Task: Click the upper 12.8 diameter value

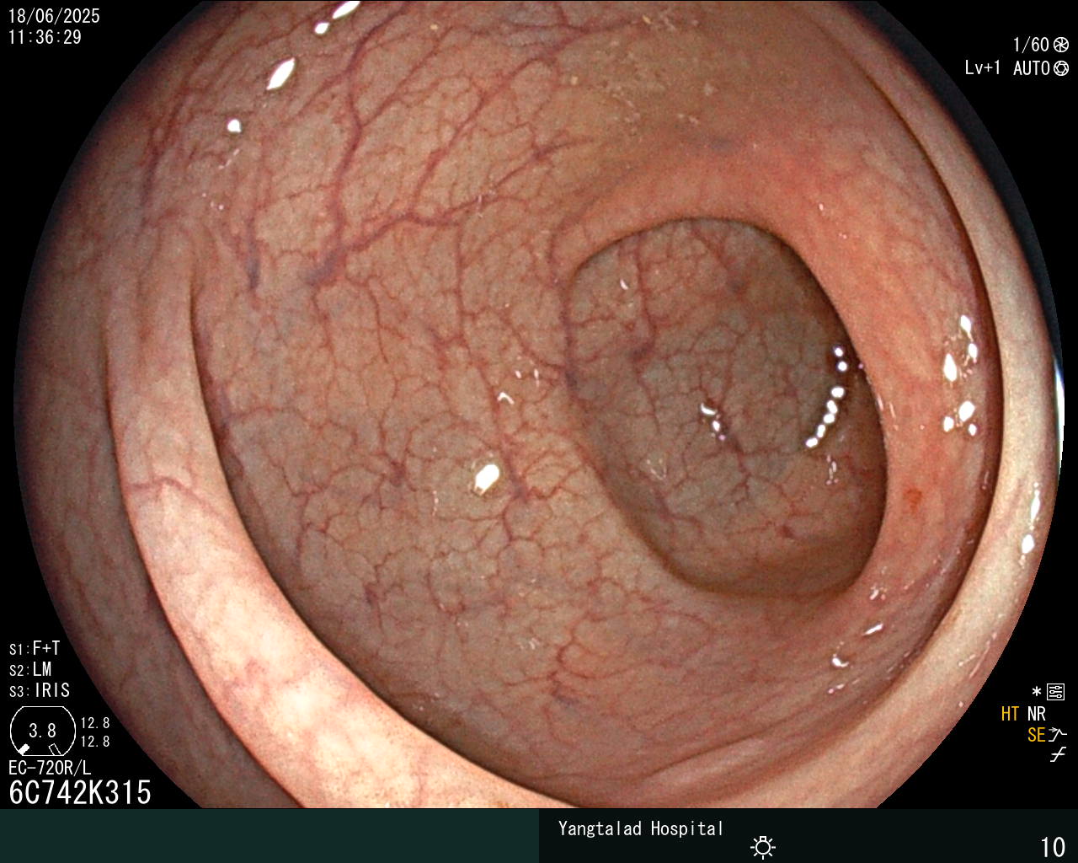Action: [95, 723]
